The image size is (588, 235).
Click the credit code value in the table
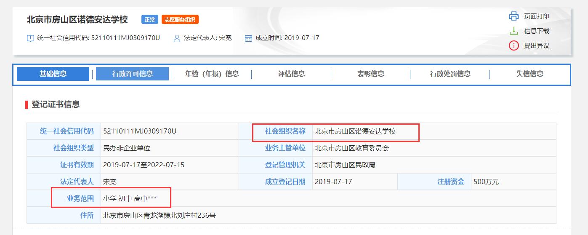click(x=140, y=131)
